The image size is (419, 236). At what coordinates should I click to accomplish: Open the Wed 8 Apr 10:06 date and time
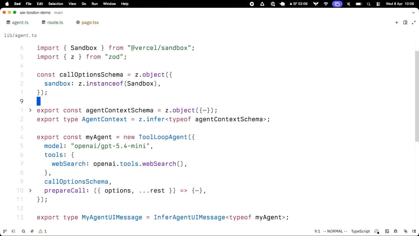click(x=400, y=4)
